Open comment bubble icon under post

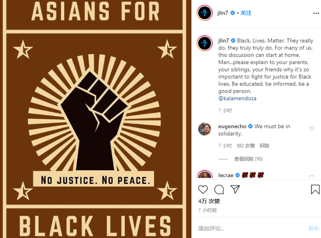(219, 189)
